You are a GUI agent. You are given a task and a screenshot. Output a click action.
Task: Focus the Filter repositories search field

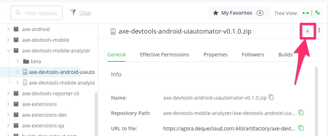pyautogui.click(x=37, y=13)
